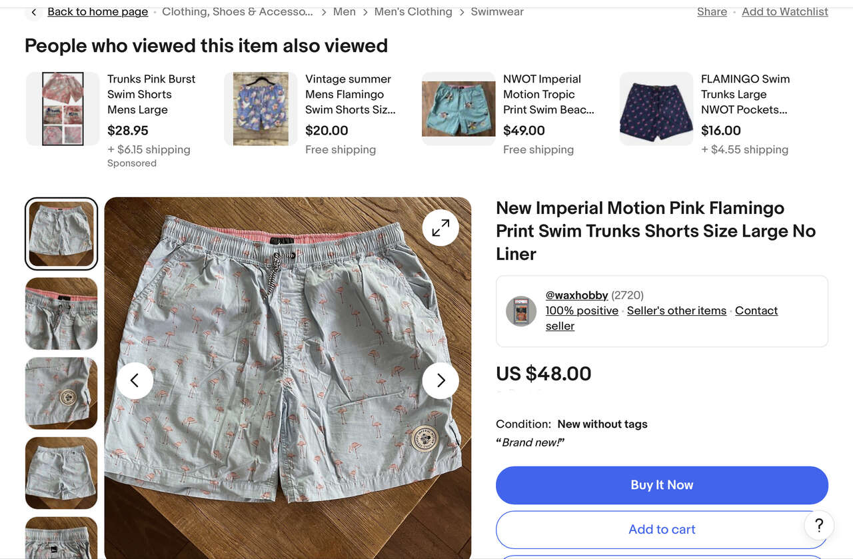Advance to the next product photo
The image size is (853, 559).
point(440,380)
